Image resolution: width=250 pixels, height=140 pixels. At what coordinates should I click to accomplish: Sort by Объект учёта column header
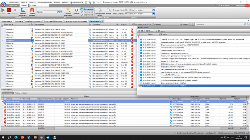pyautogui.click(x=16, y=24)
